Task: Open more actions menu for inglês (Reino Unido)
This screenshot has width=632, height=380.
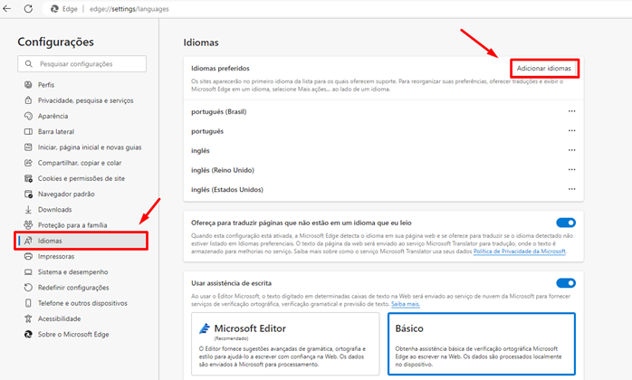Action: coord(571,169)
